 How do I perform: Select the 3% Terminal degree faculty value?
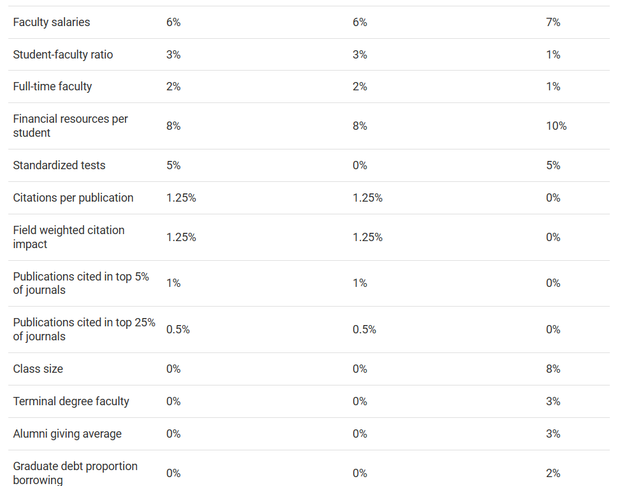553,401
